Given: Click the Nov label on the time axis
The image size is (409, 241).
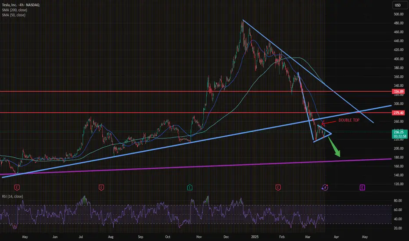Looking at the screenshot, I should 199,237.
